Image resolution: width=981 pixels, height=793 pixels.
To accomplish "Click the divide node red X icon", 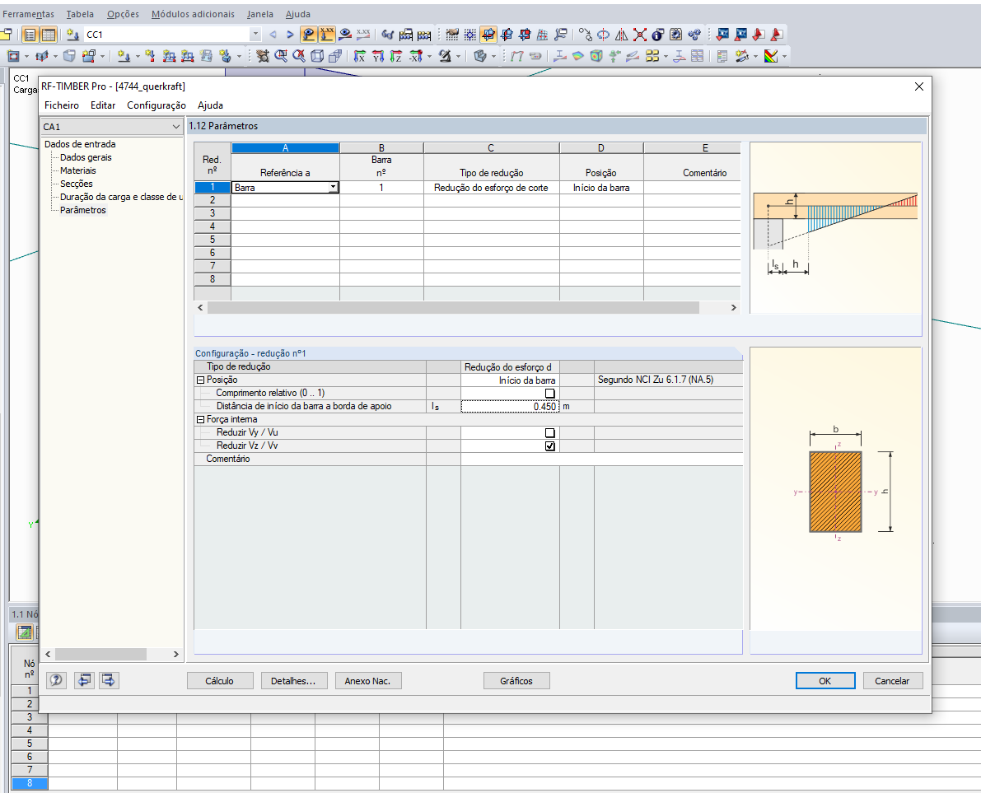I will [x=639, y=35].
